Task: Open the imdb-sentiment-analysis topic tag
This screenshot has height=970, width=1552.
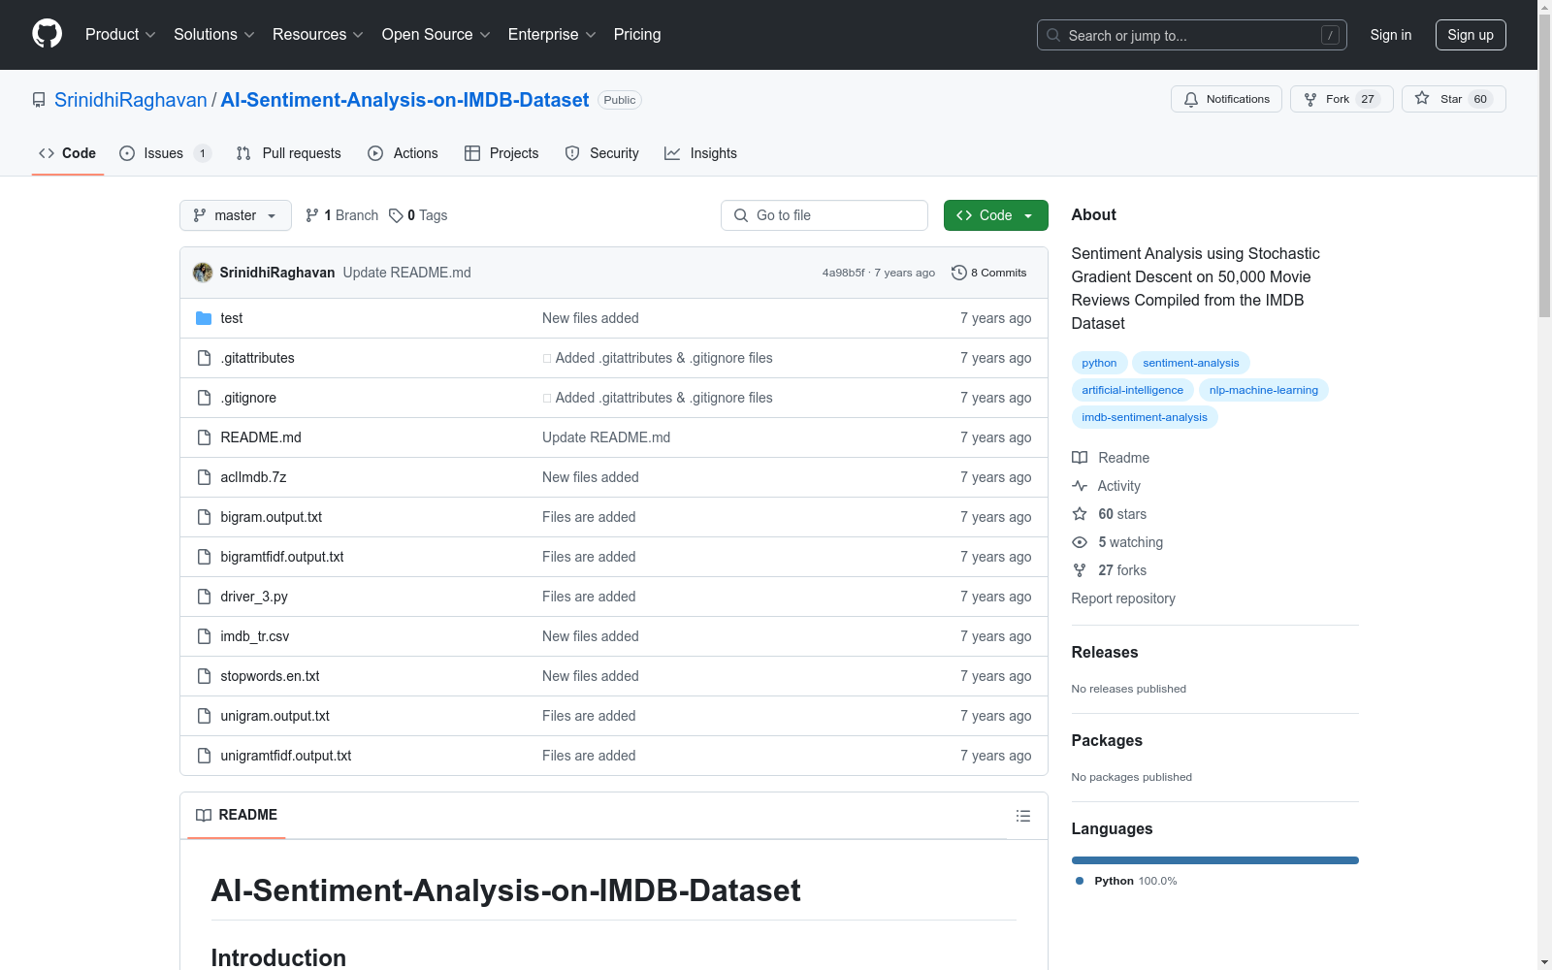Action: [x=1145, y=417]
